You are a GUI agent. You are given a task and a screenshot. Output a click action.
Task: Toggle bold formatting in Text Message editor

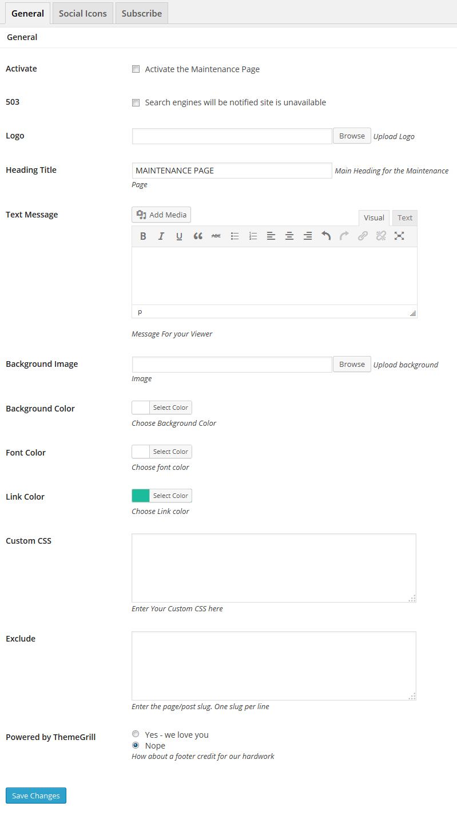point(143,236)
